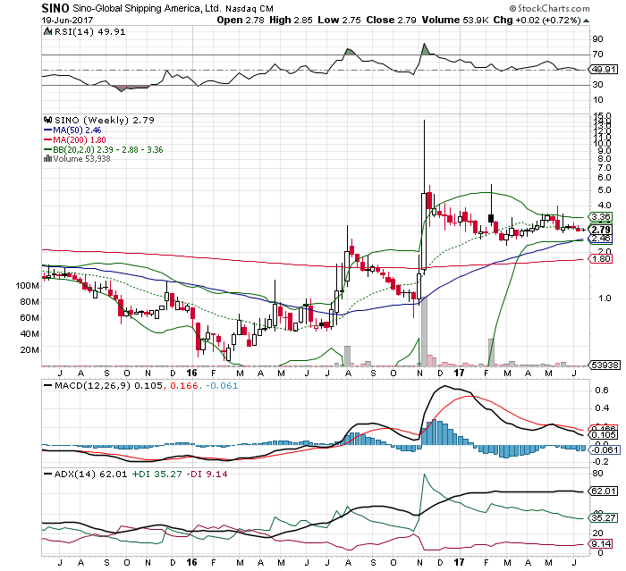Click the black MACD legend line marker

pos(48,386)
